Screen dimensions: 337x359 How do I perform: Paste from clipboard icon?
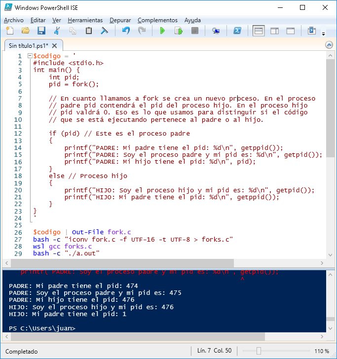point(89,31)
